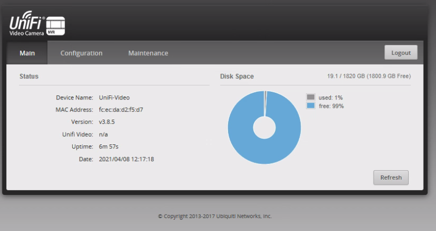The image size is (436, 231).
Task: Switch to the Configuration tab
Action: [82, 53]
